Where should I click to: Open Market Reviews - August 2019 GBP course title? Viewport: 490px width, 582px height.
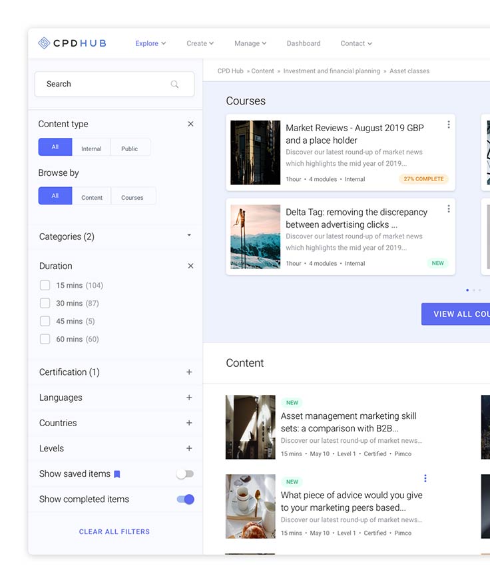click(354, 134)
